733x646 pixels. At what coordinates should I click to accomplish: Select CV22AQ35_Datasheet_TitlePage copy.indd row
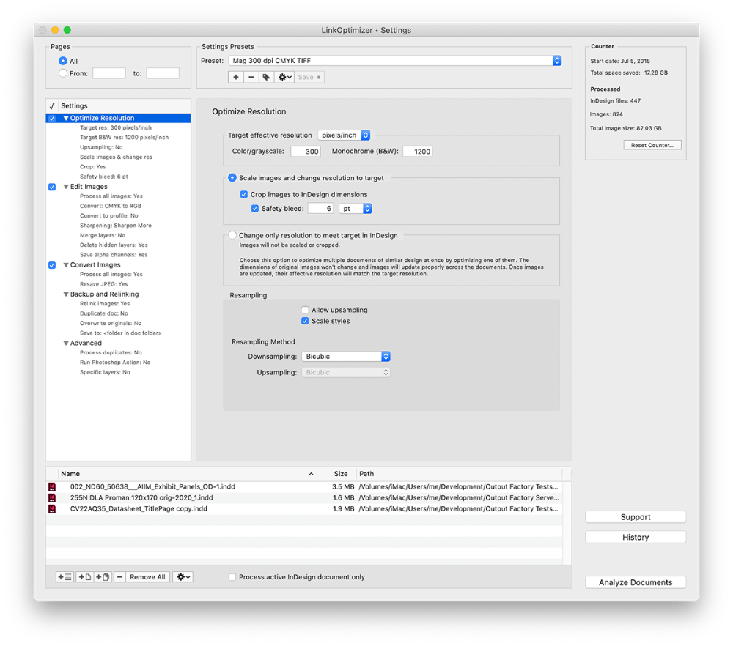tap(304, 509)
